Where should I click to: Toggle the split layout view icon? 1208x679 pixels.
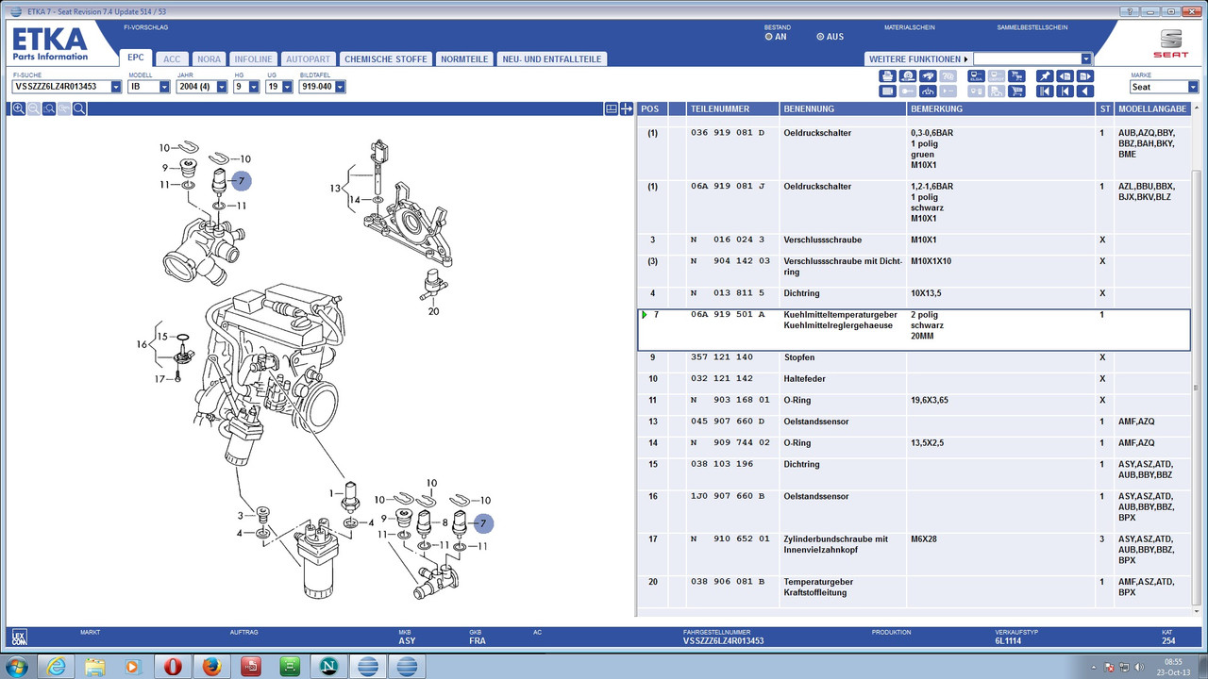coord(612,108)
